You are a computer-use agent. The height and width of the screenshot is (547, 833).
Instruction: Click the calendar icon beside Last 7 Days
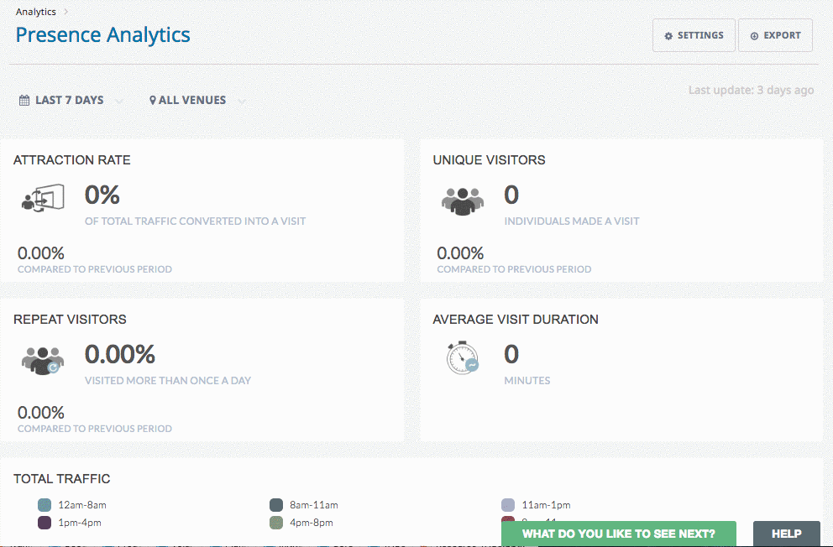point(24,101)
